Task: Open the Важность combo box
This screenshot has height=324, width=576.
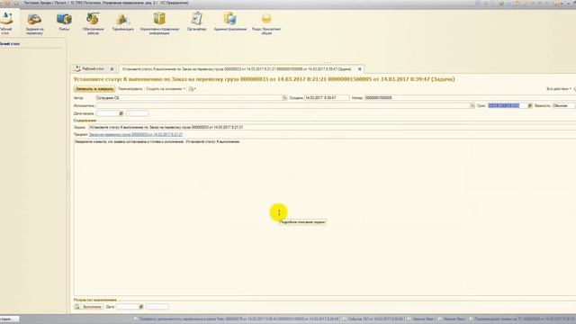Action: [x=563, y=106]
